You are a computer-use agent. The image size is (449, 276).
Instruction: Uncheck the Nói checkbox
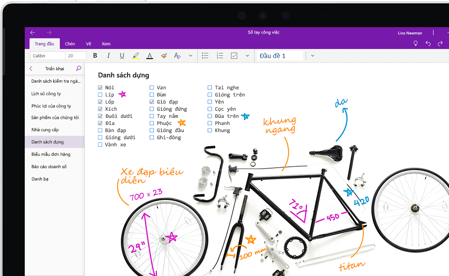[100, 87]
